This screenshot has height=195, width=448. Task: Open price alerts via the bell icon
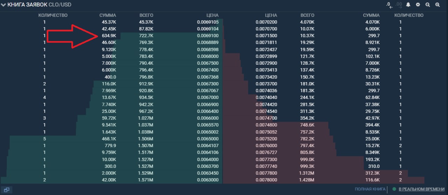click(x=408, y=5)
